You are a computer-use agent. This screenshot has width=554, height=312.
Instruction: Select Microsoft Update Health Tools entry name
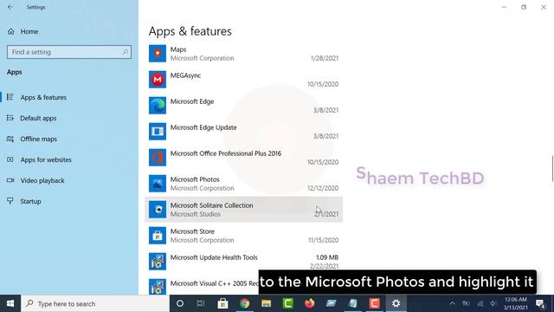click(x=214, y=257)
